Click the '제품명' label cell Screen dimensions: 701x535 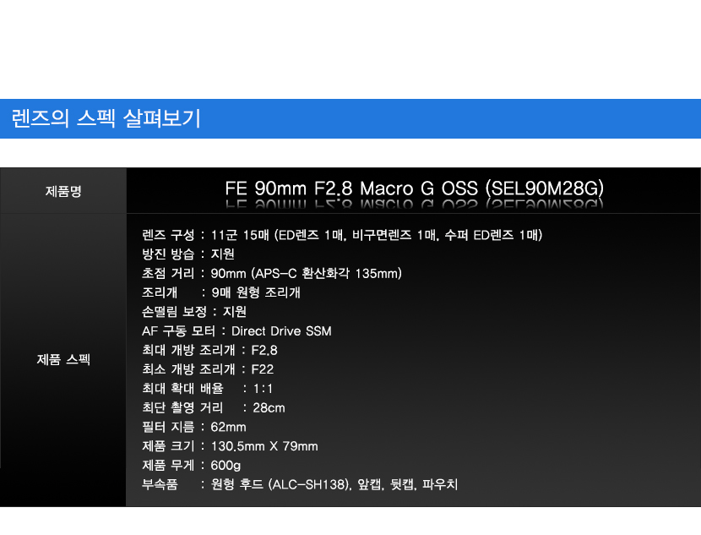[x=63, y=191]
